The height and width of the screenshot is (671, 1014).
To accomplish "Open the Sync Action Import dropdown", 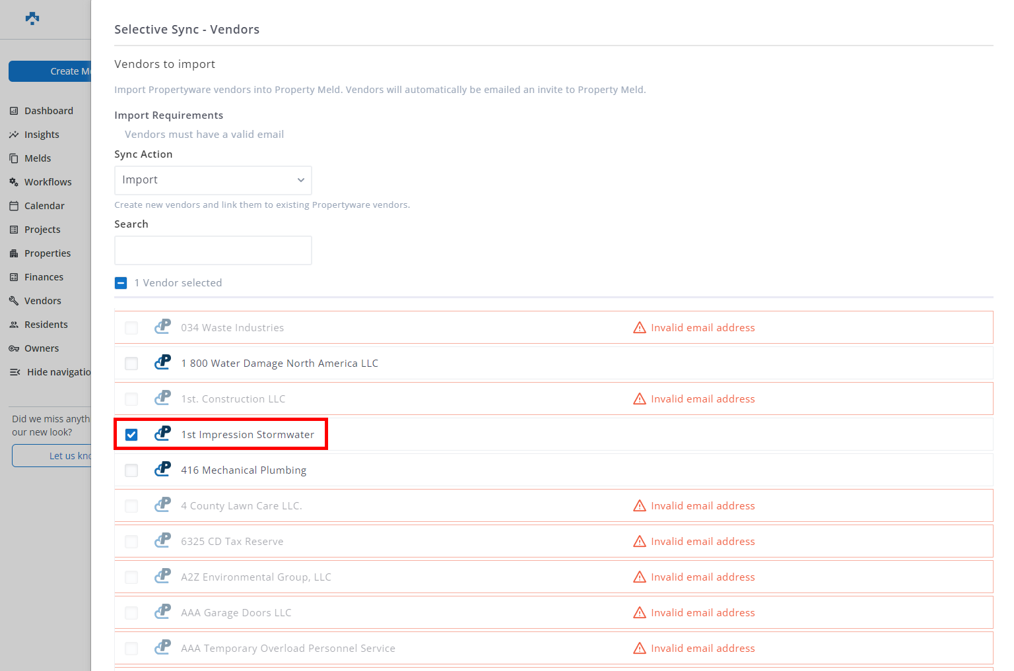I will tap(213, 180).
